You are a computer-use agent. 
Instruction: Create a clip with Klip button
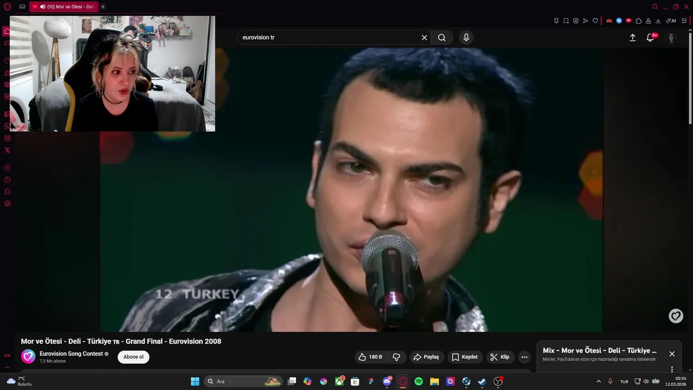coord(500,357)
